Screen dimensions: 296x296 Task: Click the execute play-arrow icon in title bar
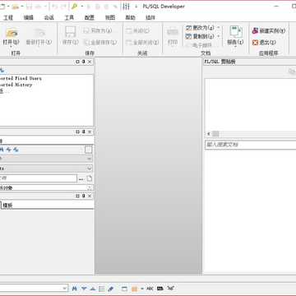(x=89, y=7)
